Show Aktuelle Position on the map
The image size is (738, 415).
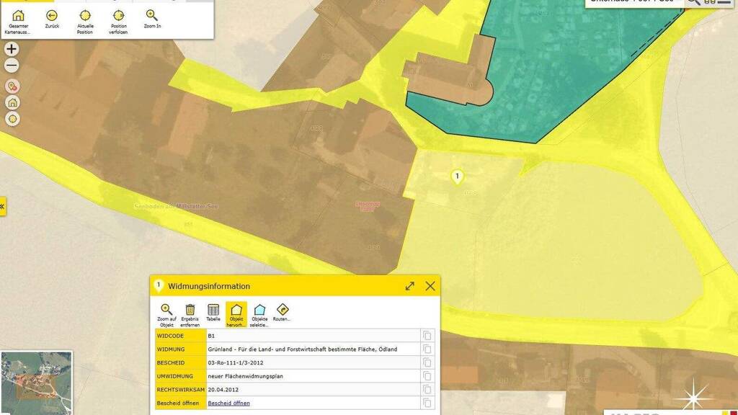pos(85,15)
